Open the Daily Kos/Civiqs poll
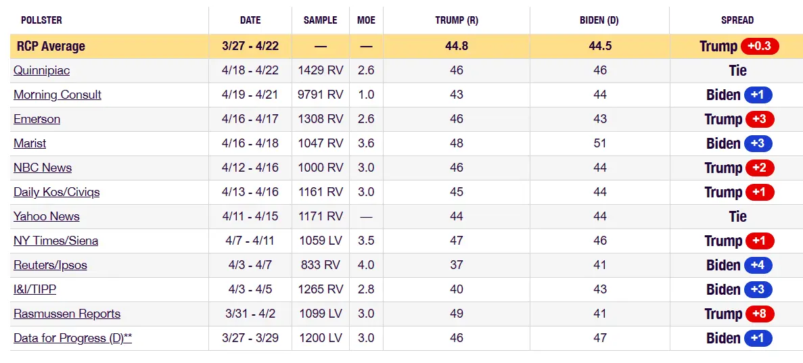The width and height of the screenshot is (803, 363). point(56,192)
